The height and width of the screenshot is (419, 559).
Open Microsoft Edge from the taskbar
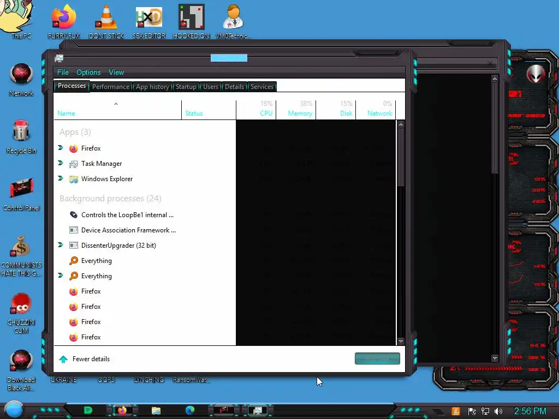[x=189, y=410]
